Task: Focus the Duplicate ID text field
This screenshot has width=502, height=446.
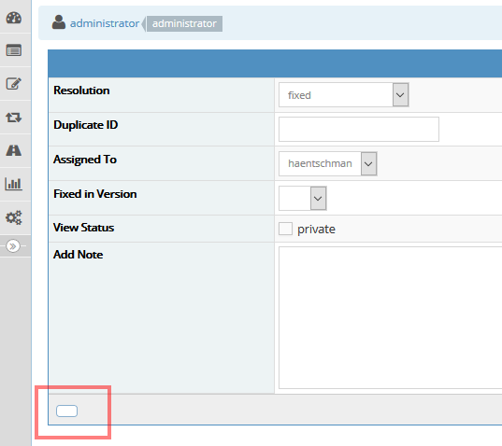Action: 359,129
